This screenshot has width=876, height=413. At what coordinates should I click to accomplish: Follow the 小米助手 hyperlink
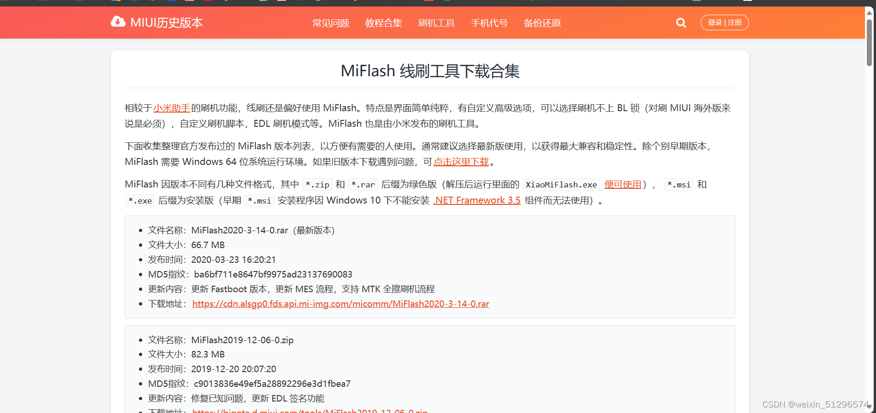coord(172,108)
